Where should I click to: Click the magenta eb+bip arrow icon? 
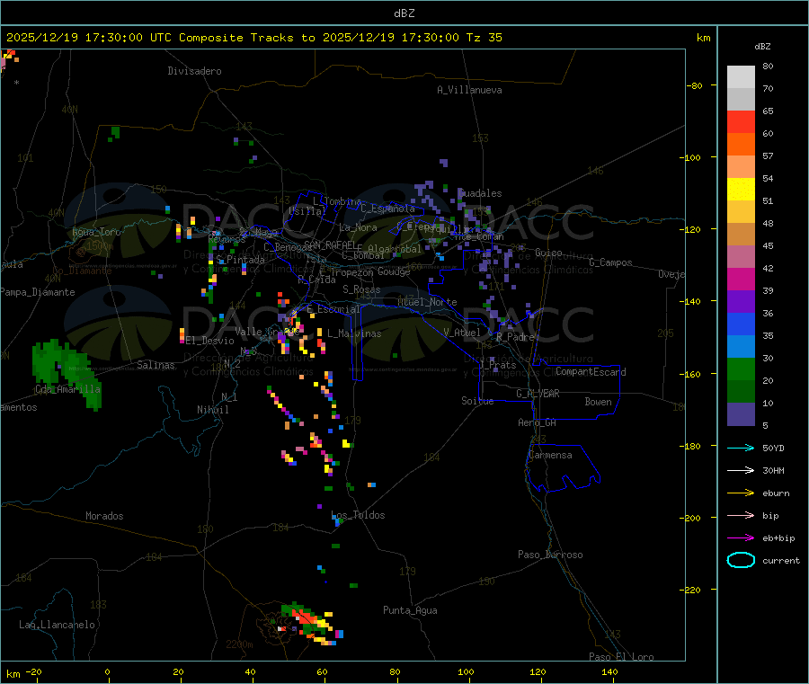(741, 537)
